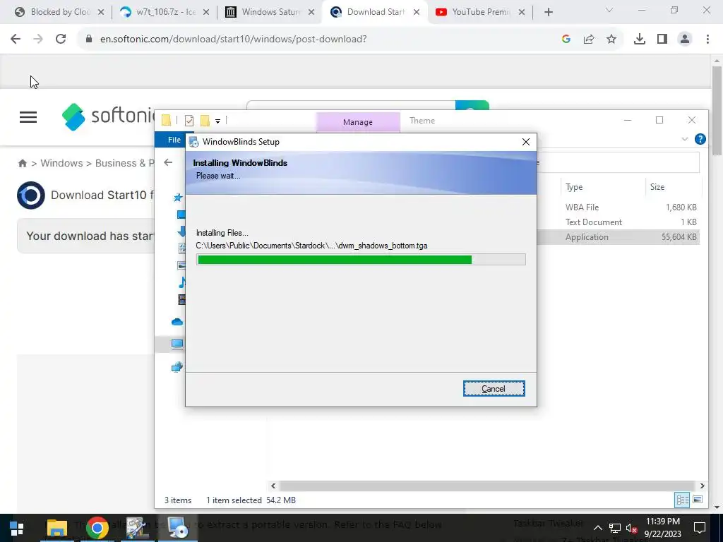Screen dimensions: 723x542
Task: Click the browser forward arrow
Action: 38,40
